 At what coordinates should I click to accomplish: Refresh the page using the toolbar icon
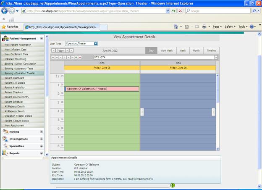point(173,11)
